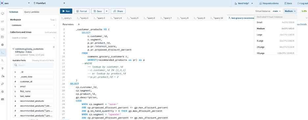Screen dimensions: 308x120
Task: Collapse the commons.grocery_customers schema chevron
Action: pos(13,49)
